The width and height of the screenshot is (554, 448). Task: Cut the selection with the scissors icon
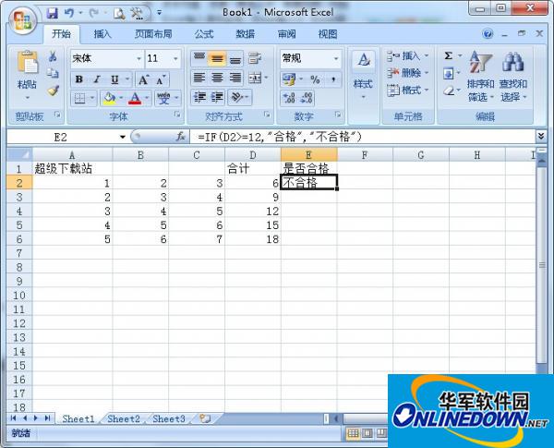click(53, 56)
